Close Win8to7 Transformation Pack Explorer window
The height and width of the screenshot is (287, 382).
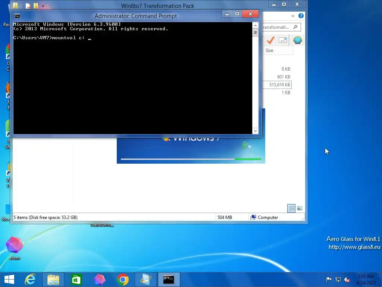297,4
